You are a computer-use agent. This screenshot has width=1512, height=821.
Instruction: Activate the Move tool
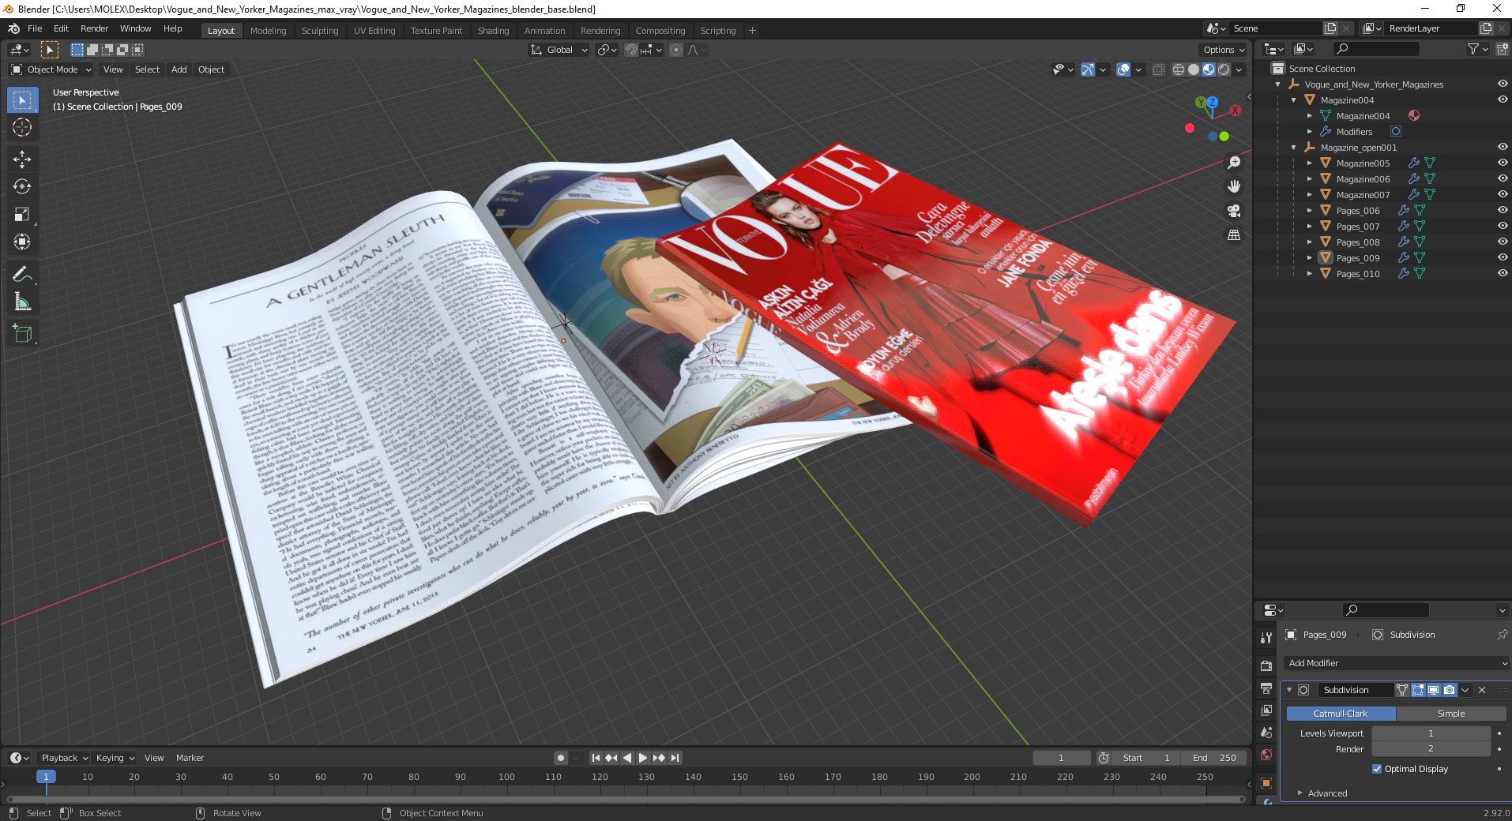coord(22,159)
